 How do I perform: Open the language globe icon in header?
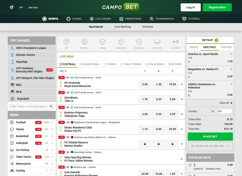pyautogui.click(x=11, y=7)
